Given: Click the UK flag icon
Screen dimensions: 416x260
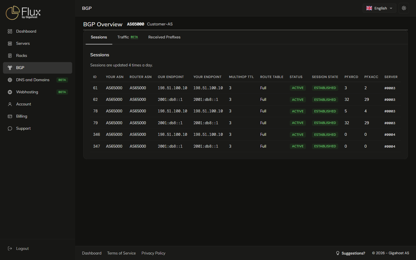Looking at the screenshot, I should [369, 8].
